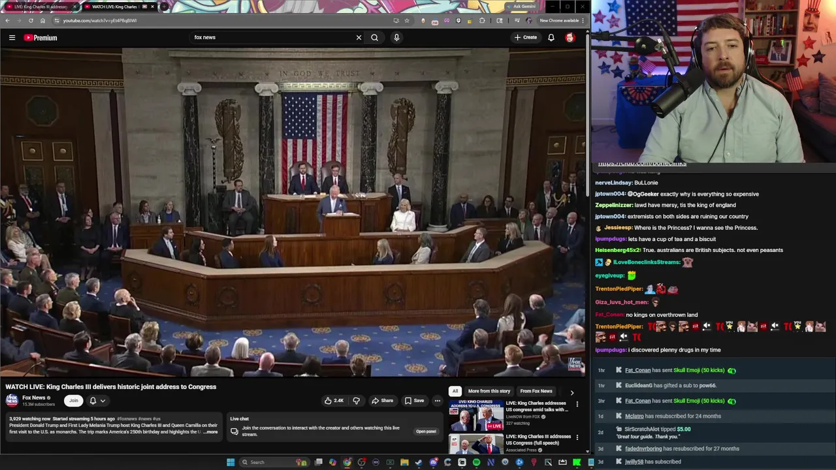Viewport: 836px width, 470px height.
Task: Click Fat_Conan in the 1hr Skull Emoji event
Action: pos(637,370)
